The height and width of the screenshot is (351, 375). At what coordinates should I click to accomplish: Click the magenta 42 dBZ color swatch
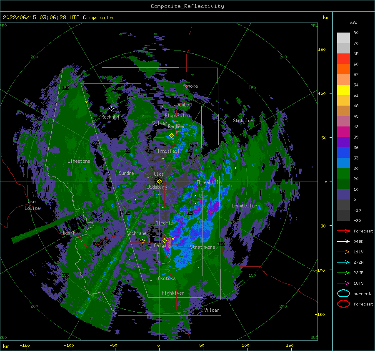point(343,131)
